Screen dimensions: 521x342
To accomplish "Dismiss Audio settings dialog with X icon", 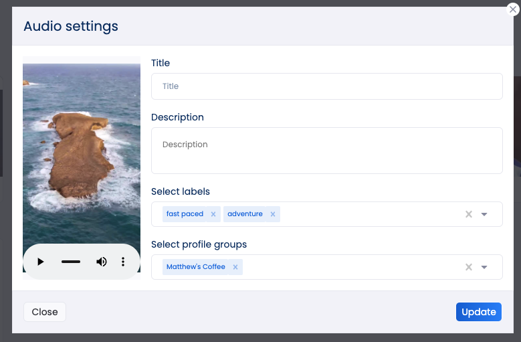I will tap(513, 9).
